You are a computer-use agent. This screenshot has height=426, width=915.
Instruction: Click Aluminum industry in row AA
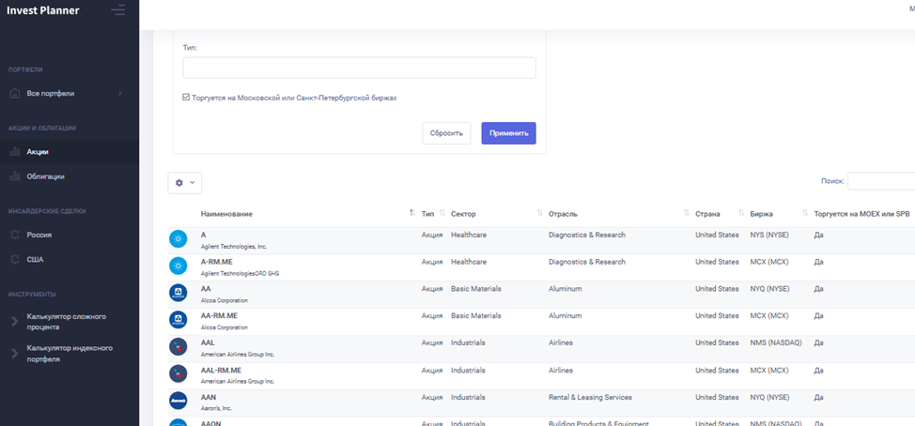point(566,288)
